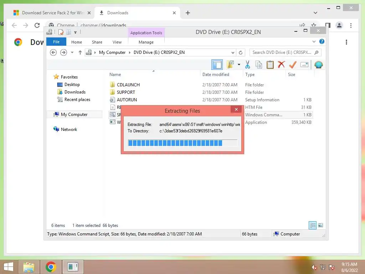Click the paste clipboard toolbar icon
The image size is (365, 274).
click(x=270, y=65)
